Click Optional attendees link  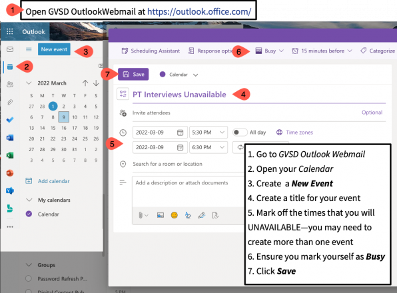click(372, 113)
